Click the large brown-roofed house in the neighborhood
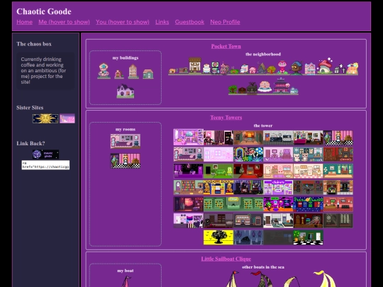The image size is (383, 287). [x=194, y=65]
